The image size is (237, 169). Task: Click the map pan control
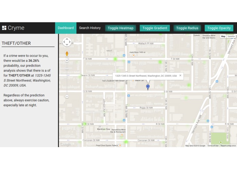[67, 42]
